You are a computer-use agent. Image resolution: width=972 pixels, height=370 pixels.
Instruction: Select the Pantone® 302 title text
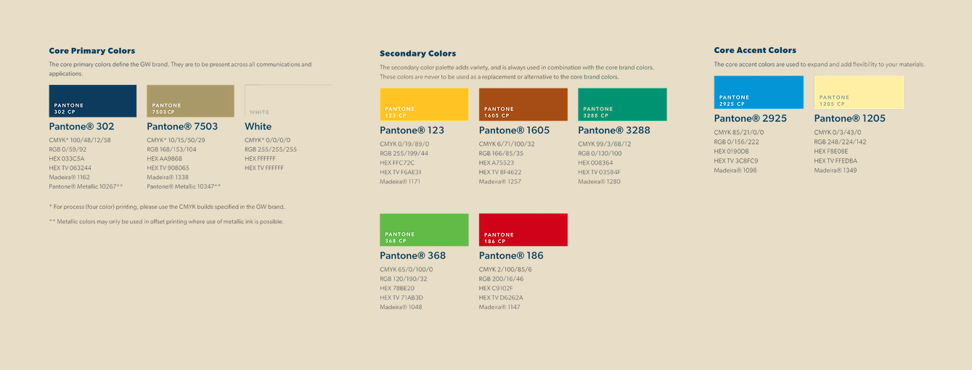point(81,126)
